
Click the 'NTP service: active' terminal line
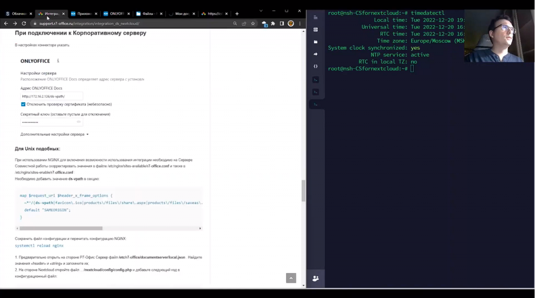[400, 55]
